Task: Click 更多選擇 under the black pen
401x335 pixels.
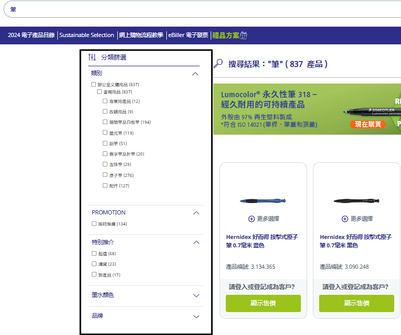Action: click(361, 219)
